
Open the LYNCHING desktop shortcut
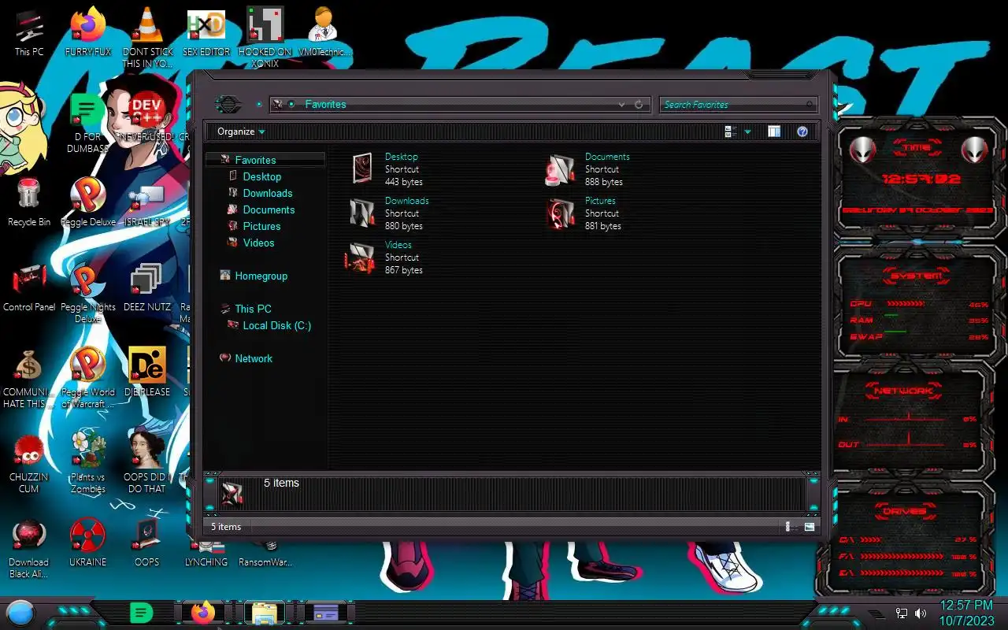pyautogui.click(x=206, y=554)
